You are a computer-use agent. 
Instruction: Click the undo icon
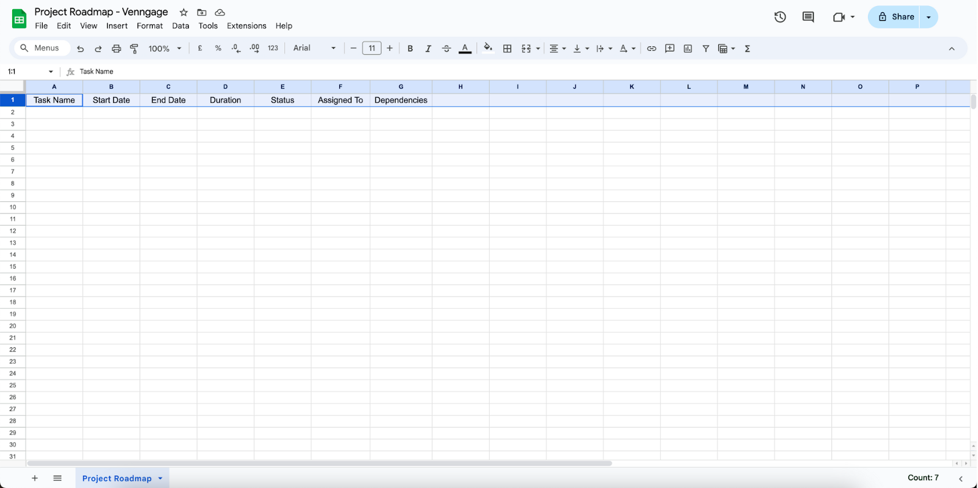pyautogui.click(x=80, y=48)
